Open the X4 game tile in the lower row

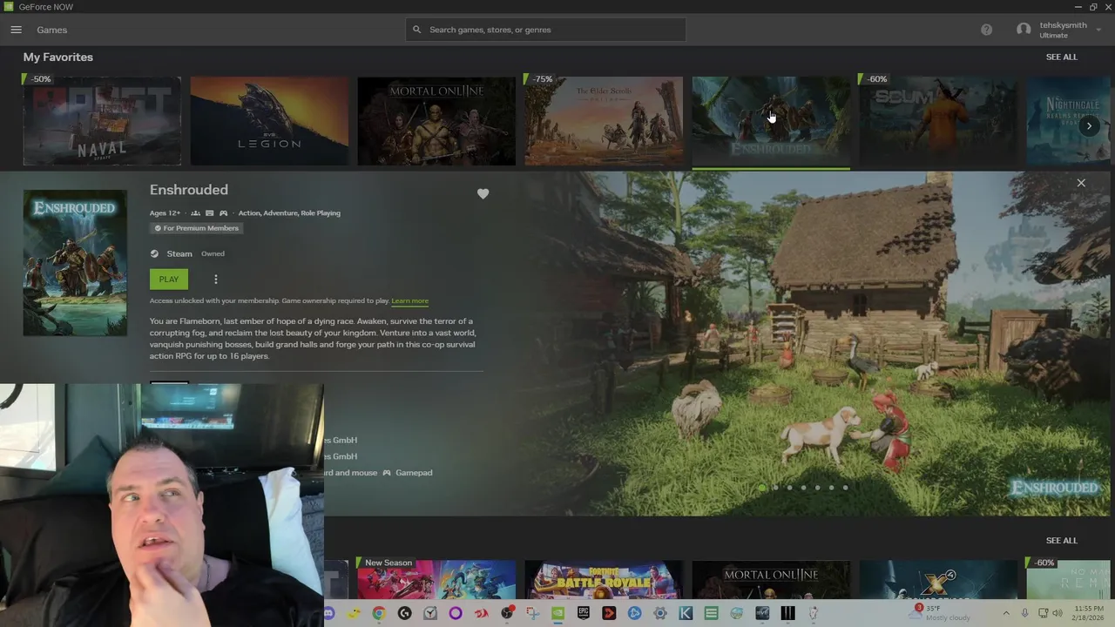[938, 580]
